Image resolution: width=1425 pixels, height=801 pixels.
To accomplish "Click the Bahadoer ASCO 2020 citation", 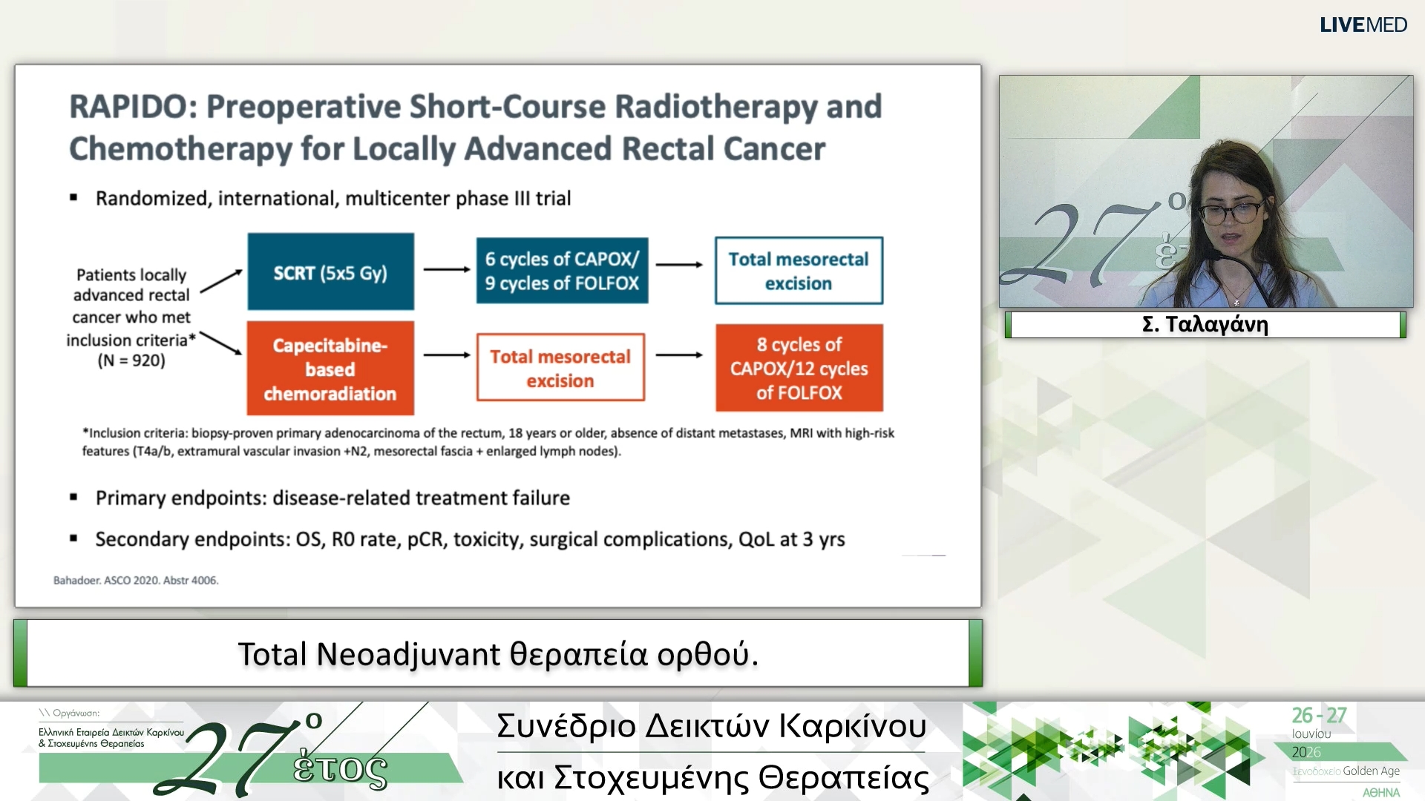I will click(x=136, y=580).
